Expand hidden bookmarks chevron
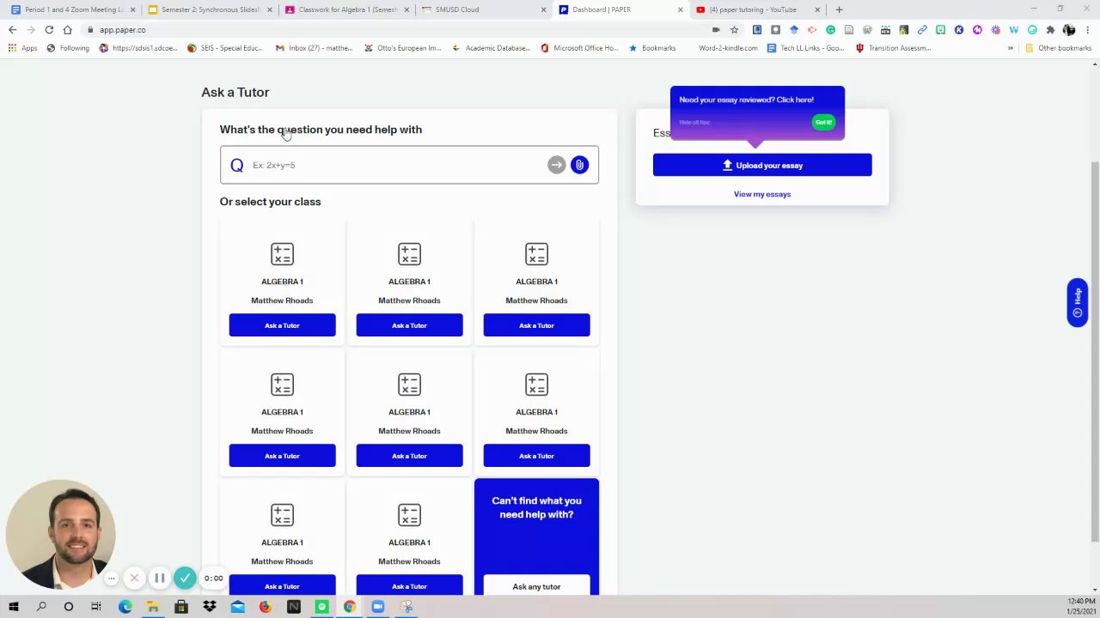The image size is (1100, 618). (x=1011, y=48)
